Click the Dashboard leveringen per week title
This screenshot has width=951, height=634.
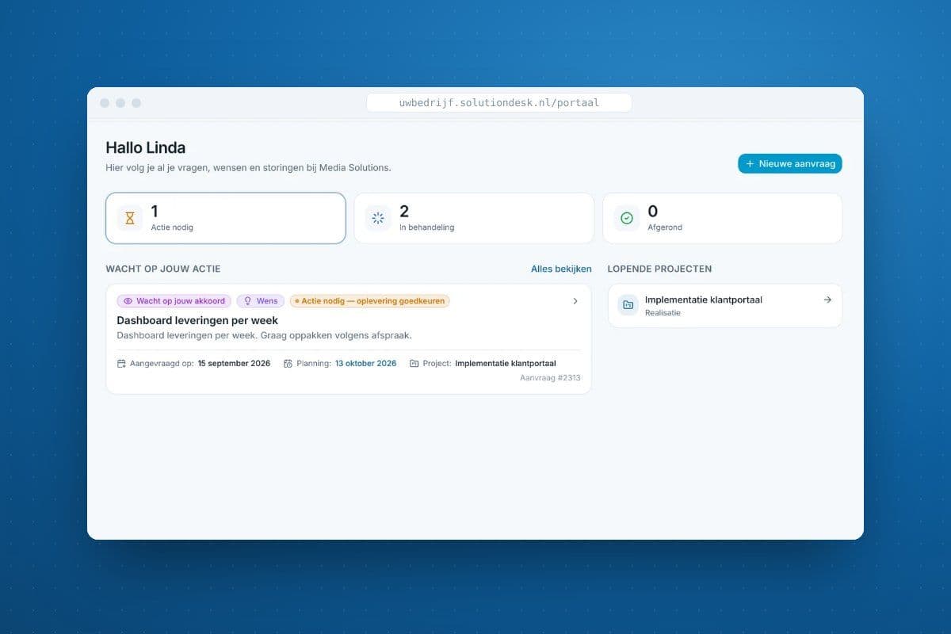point(197,320)
